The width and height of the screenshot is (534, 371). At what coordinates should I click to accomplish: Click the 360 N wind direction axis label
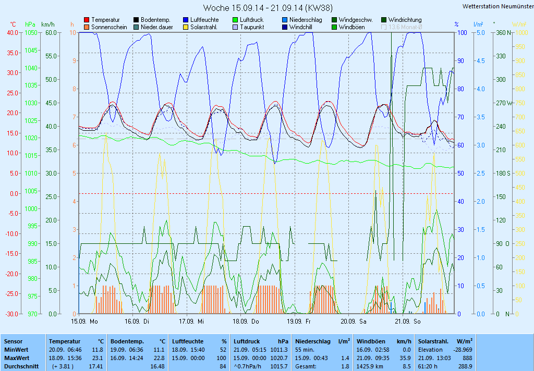pyautogui.click(x=504, y=33)
